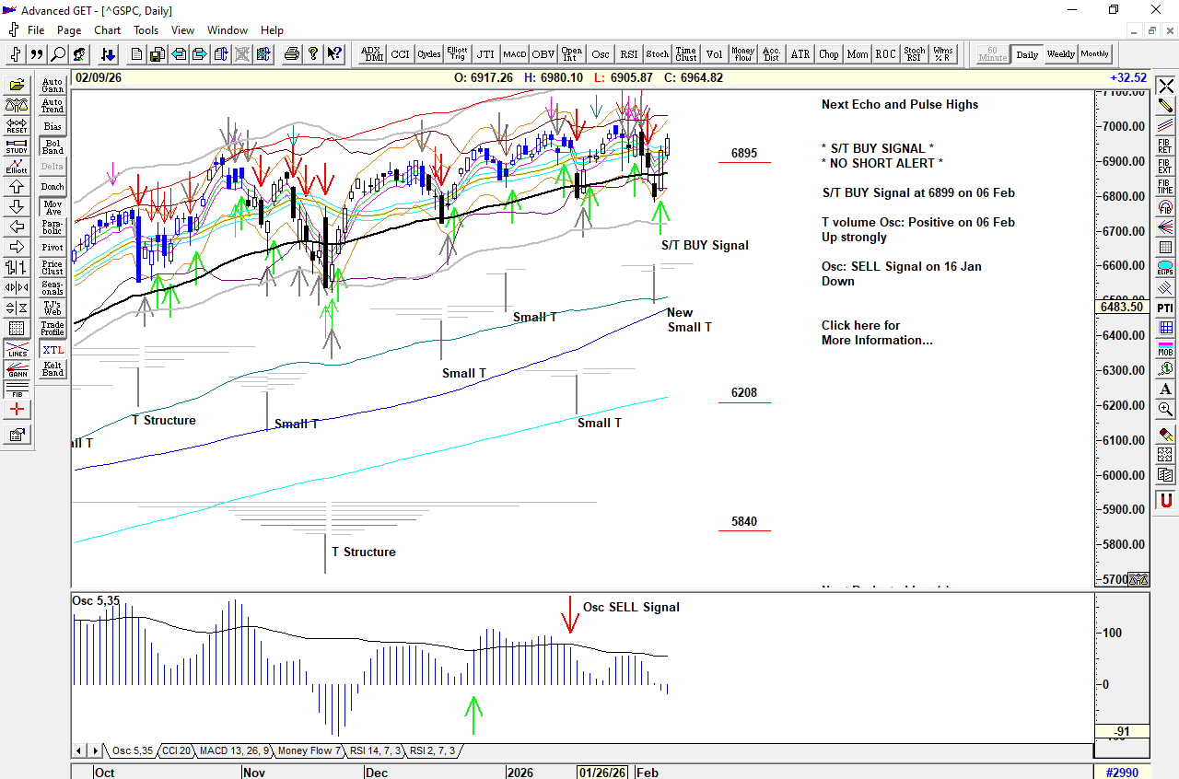Toggle the Bol Band overlay
This screenshot has width=1179, height=779.
coord(53,146)
